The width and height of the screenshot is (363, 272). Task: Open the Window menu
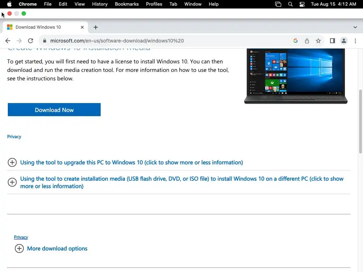pyautogui.click(x=193, y=4)
